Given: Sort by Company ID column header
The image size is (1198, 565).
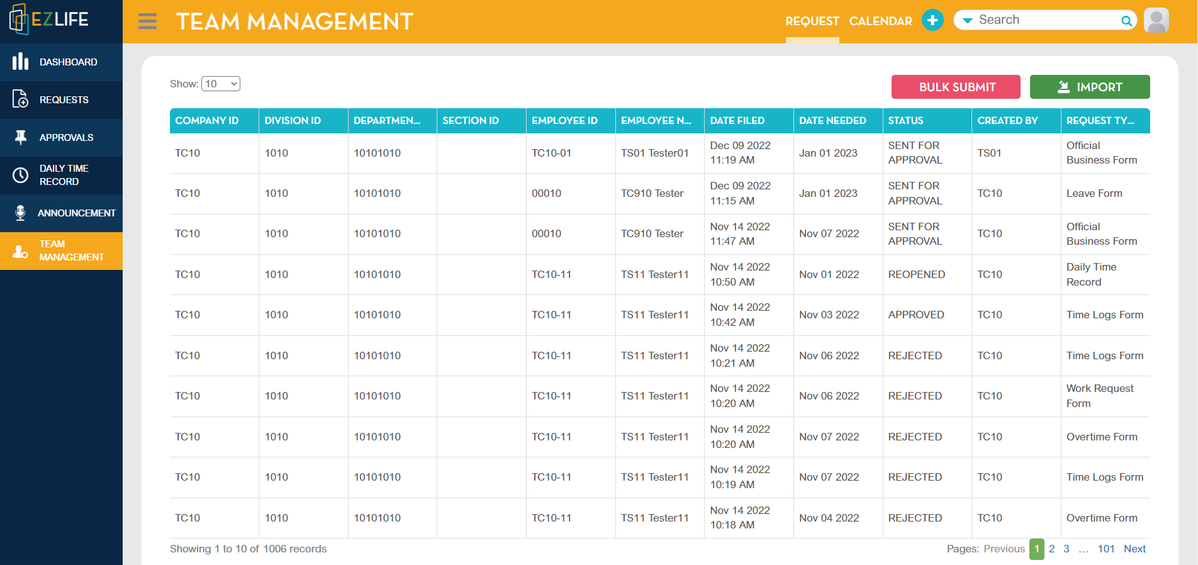Looking at the screenshot, I should pyautogui.click(x=214, y=120).
